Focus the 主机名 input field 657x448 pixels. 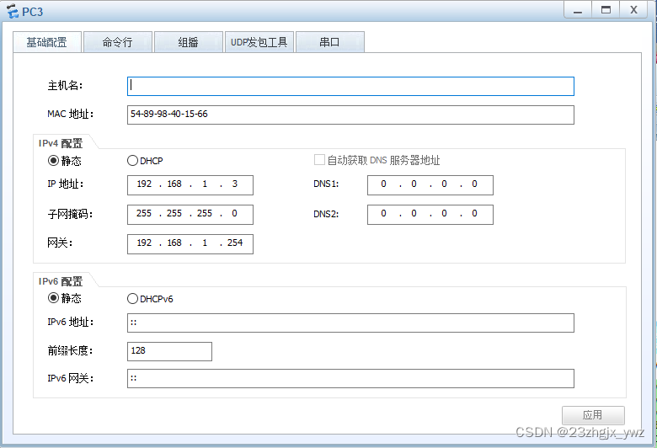350,86
